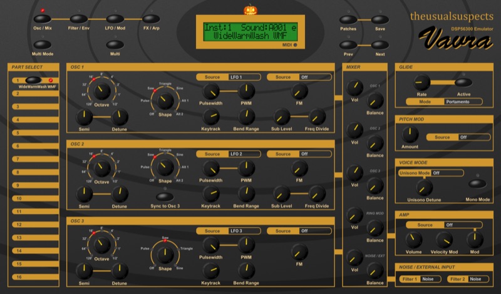The width and height of the screenshot is (501, 294).
Task: Open OSC 1 FM Source dropdown
Action: click(x=299, y=77)
